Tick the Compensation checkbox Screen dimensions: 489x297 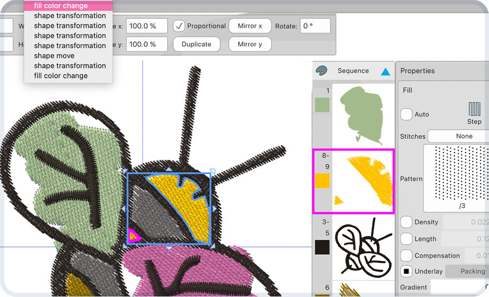click(406, 256)
